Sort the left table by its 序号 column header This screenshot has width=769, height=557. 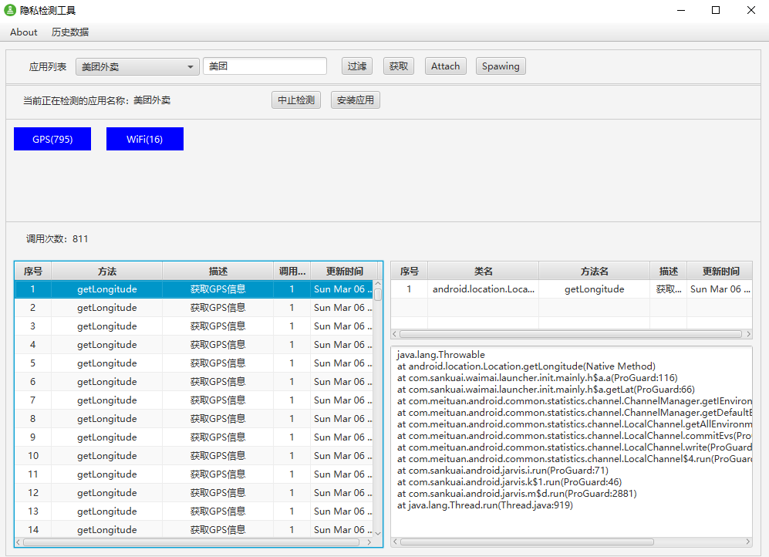tap(33, 271)
